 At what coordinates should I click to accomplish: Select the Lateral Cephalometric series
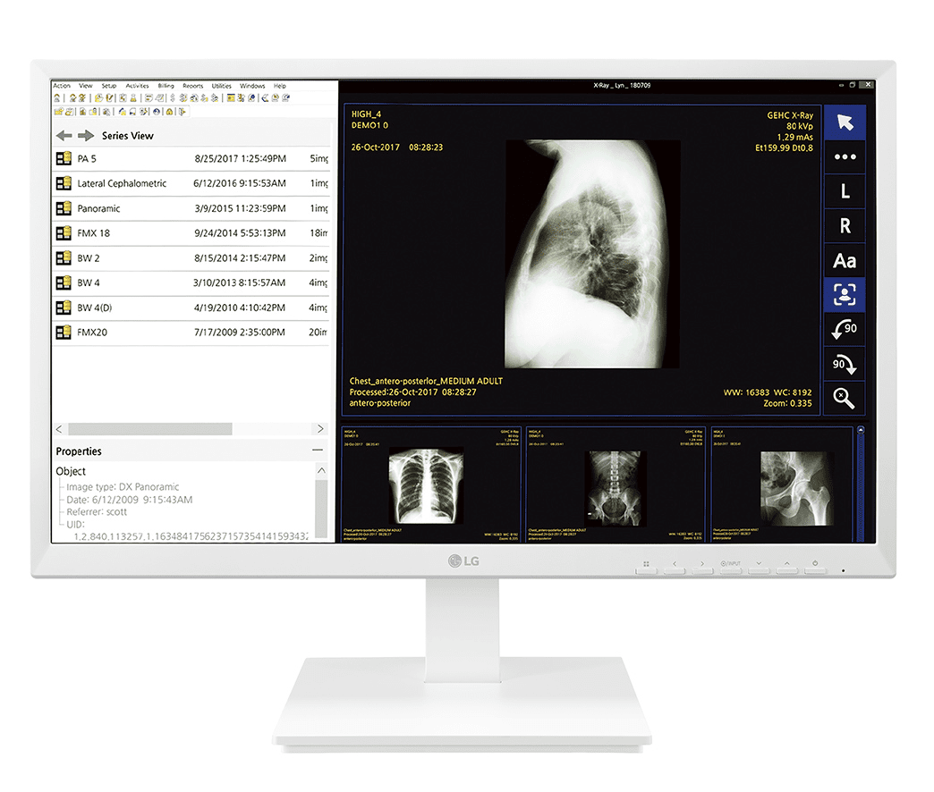click(x=191, y=183)
